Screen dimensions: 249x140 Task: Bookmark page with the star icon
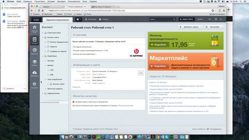(x=216, y=10)
